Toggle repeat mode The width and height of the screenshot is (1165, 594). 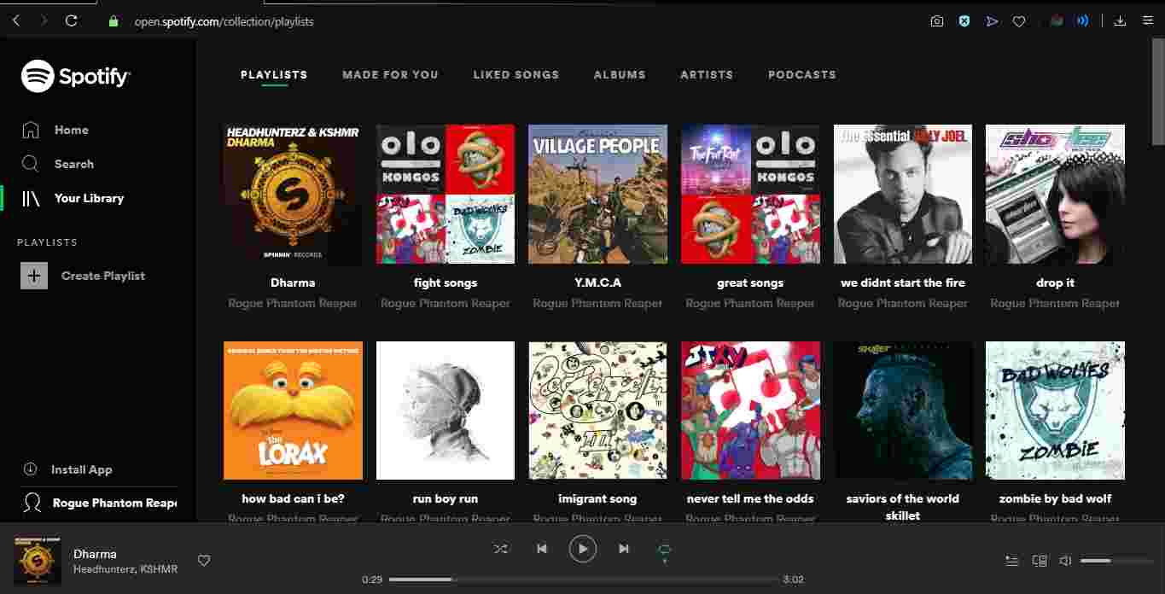[665, 550]
